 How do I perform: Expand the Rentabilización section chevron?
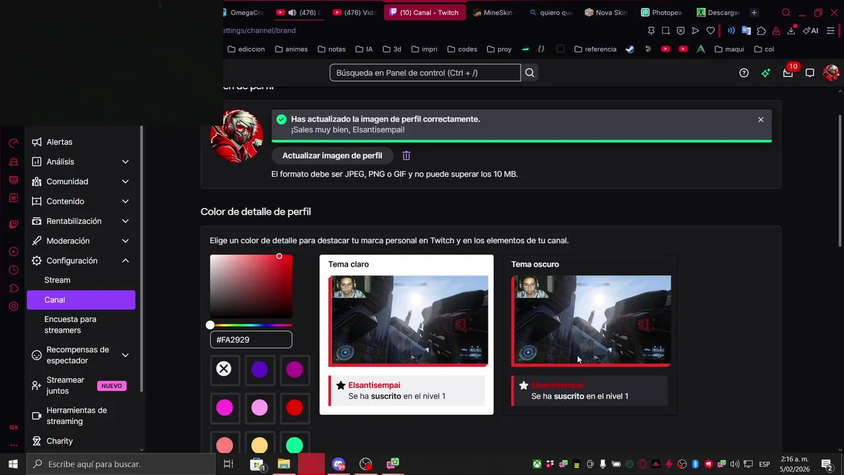click(125, 221)
